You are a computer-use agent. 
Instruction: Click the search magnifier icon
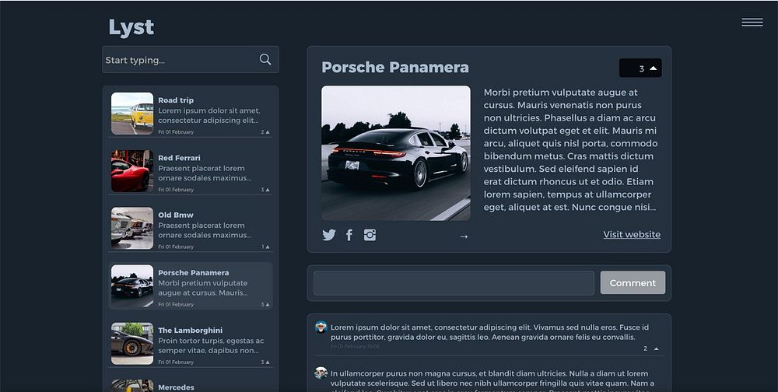265,60
